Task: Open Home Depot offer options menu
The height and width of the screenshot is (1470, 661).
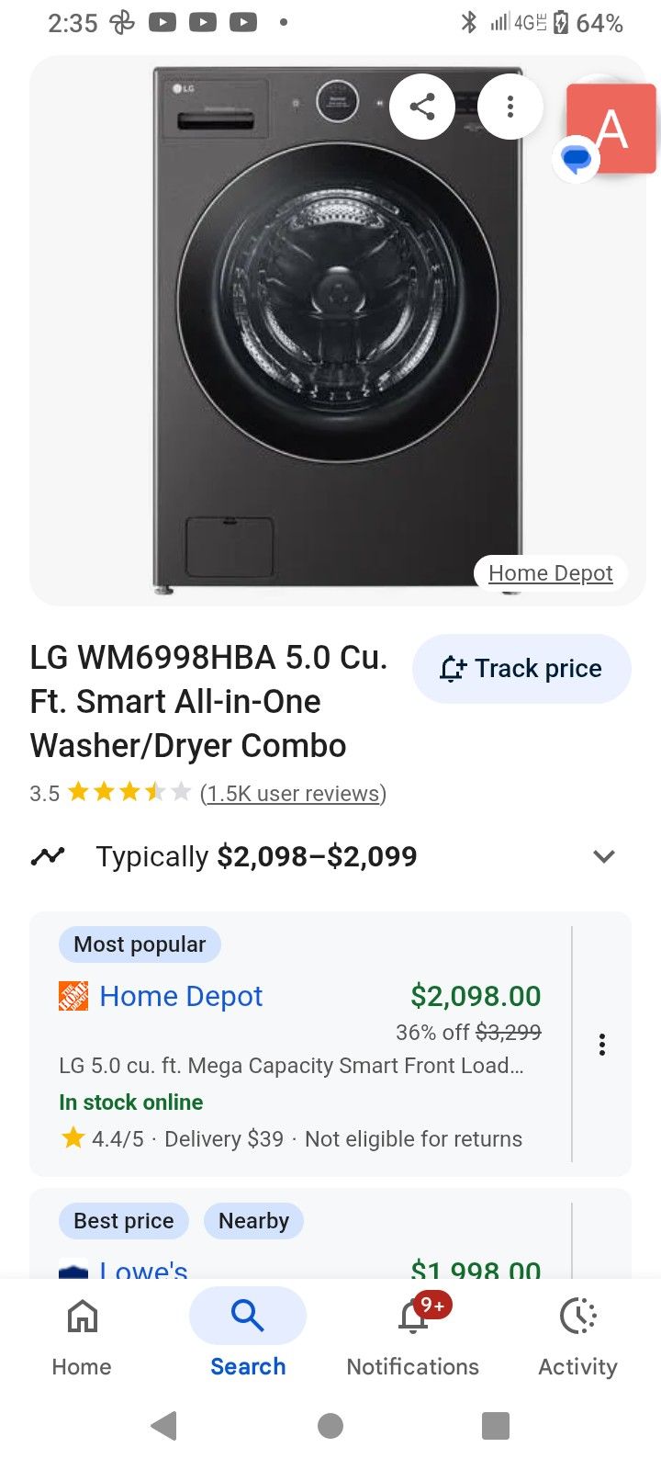Action: coord(602,1045)
